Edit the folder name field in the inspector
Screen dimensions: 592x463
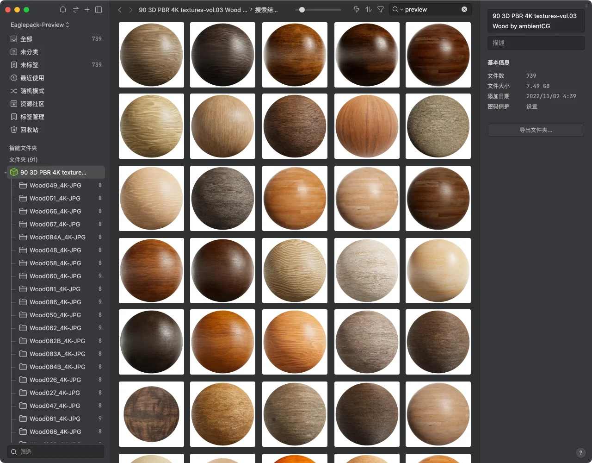(x=536, y=21)
